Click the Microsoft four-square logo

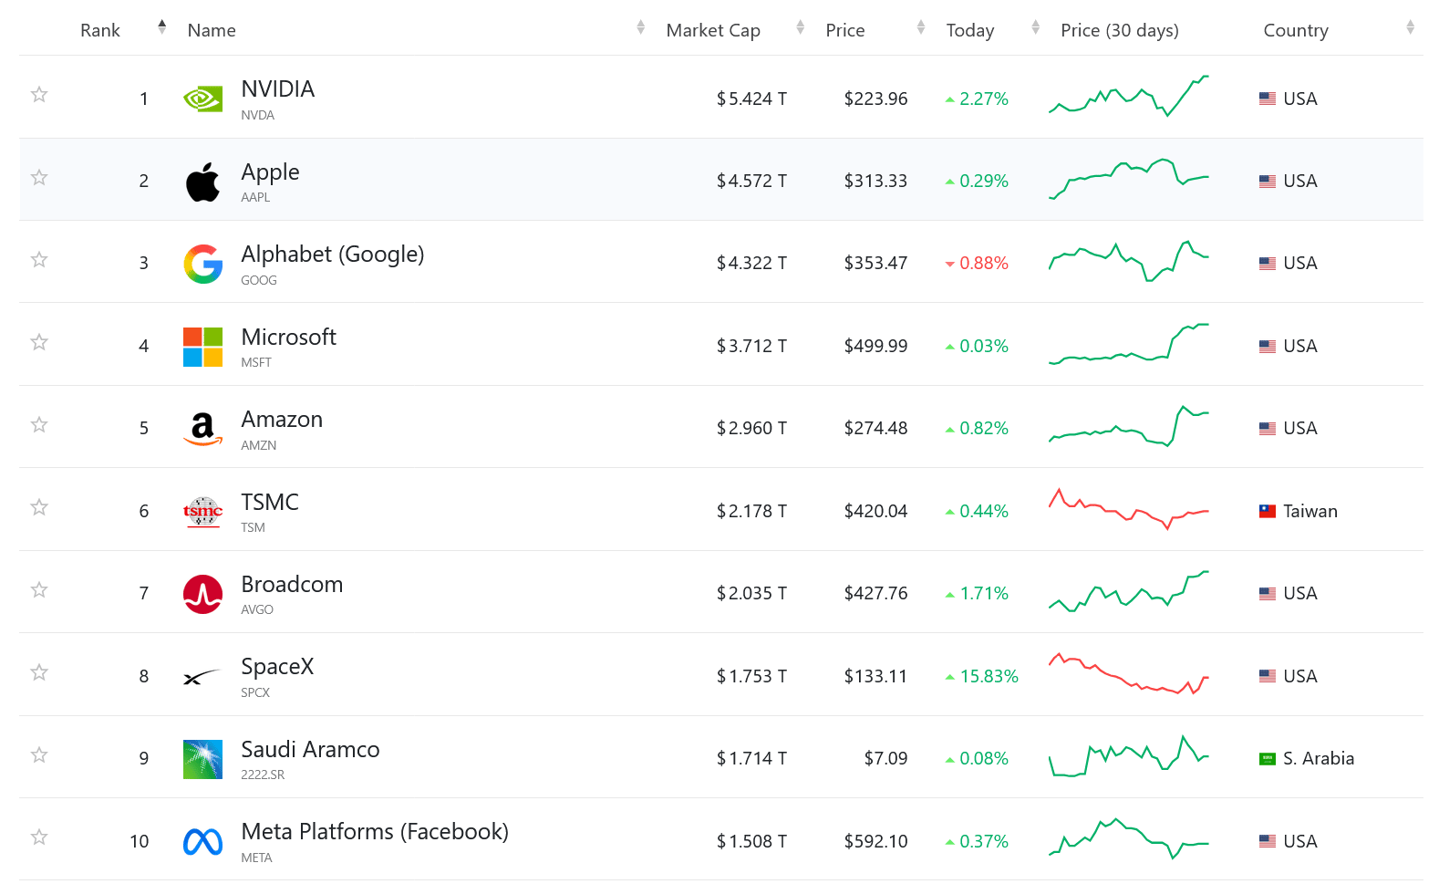coord(202,347)
